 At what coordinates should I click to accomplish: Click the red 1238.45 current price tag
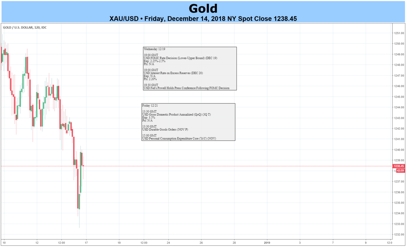tap(399, 166)
